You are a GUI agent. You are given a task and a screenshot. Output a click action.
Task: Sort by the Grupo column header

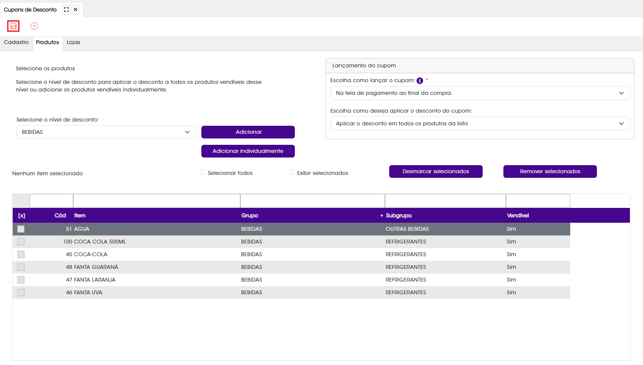(250, 216)
